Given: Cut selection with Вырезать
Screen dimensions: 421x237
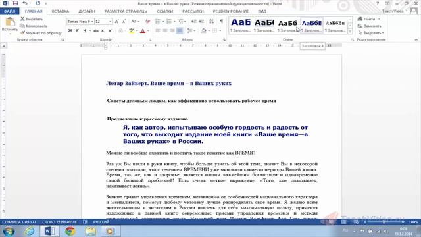Looking at the screenshot, I should (32, 19).
